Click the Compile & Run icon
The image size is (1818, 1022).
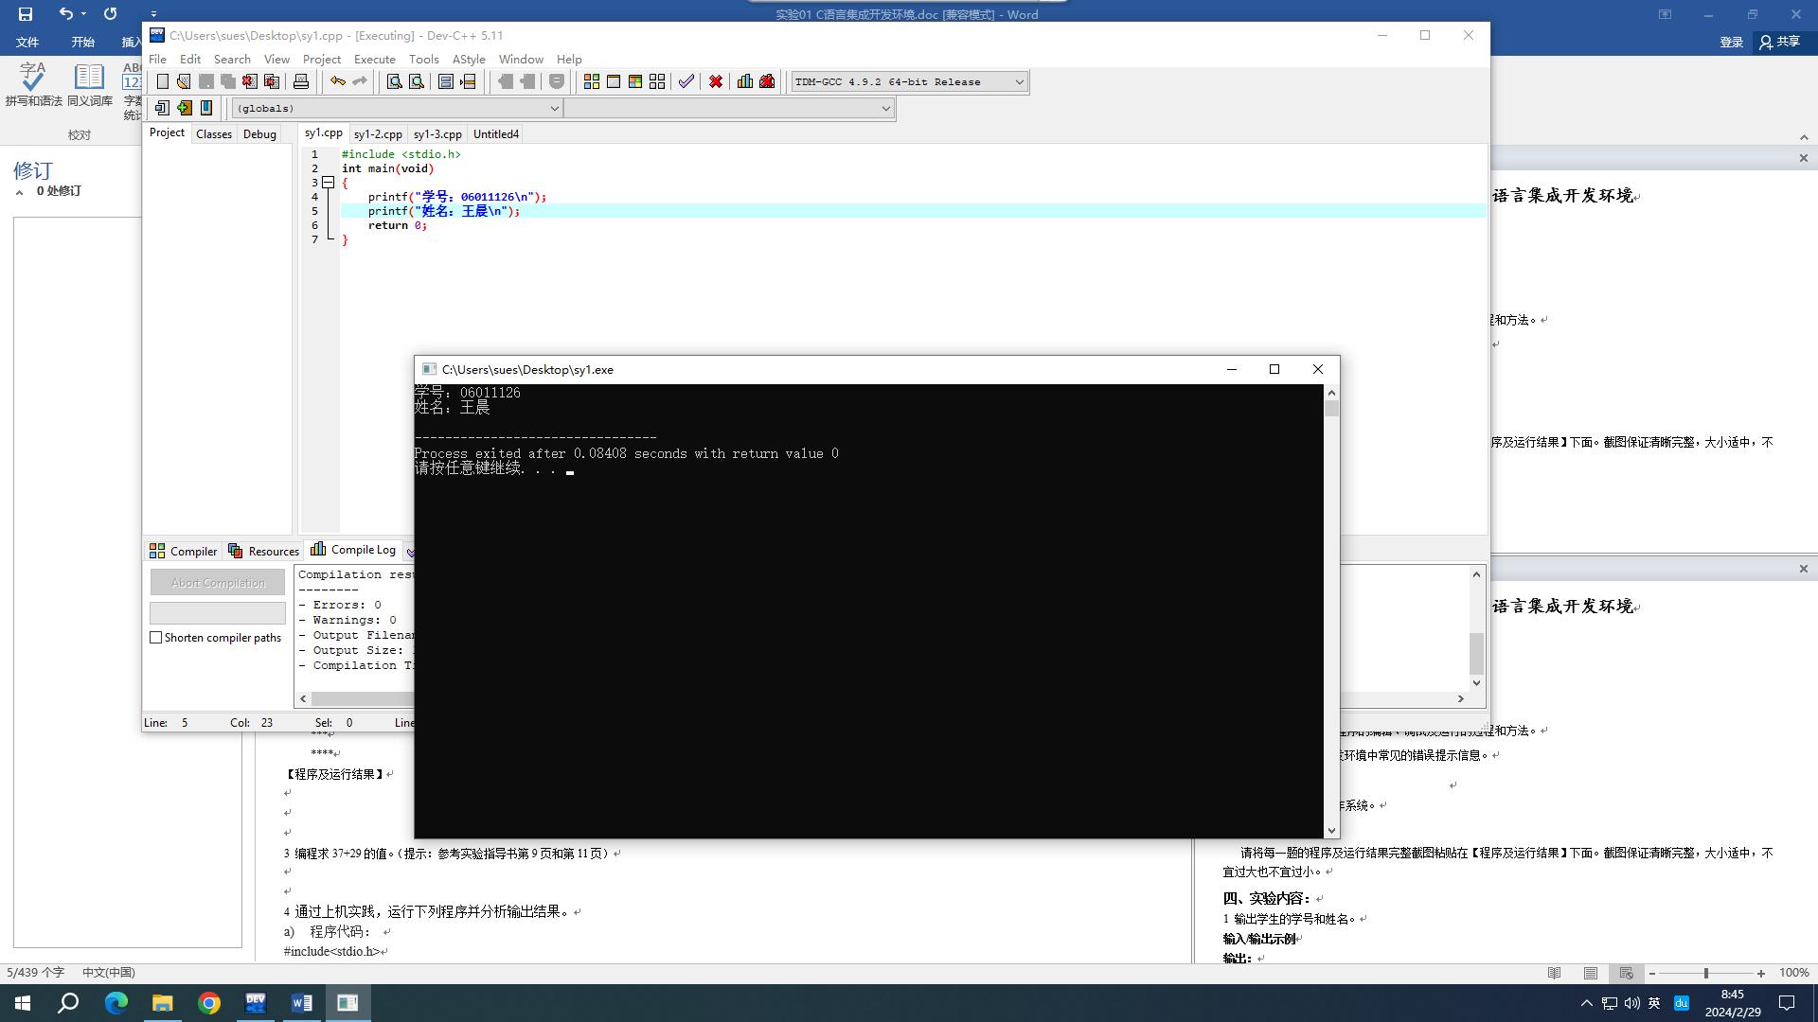click(635, 82)
